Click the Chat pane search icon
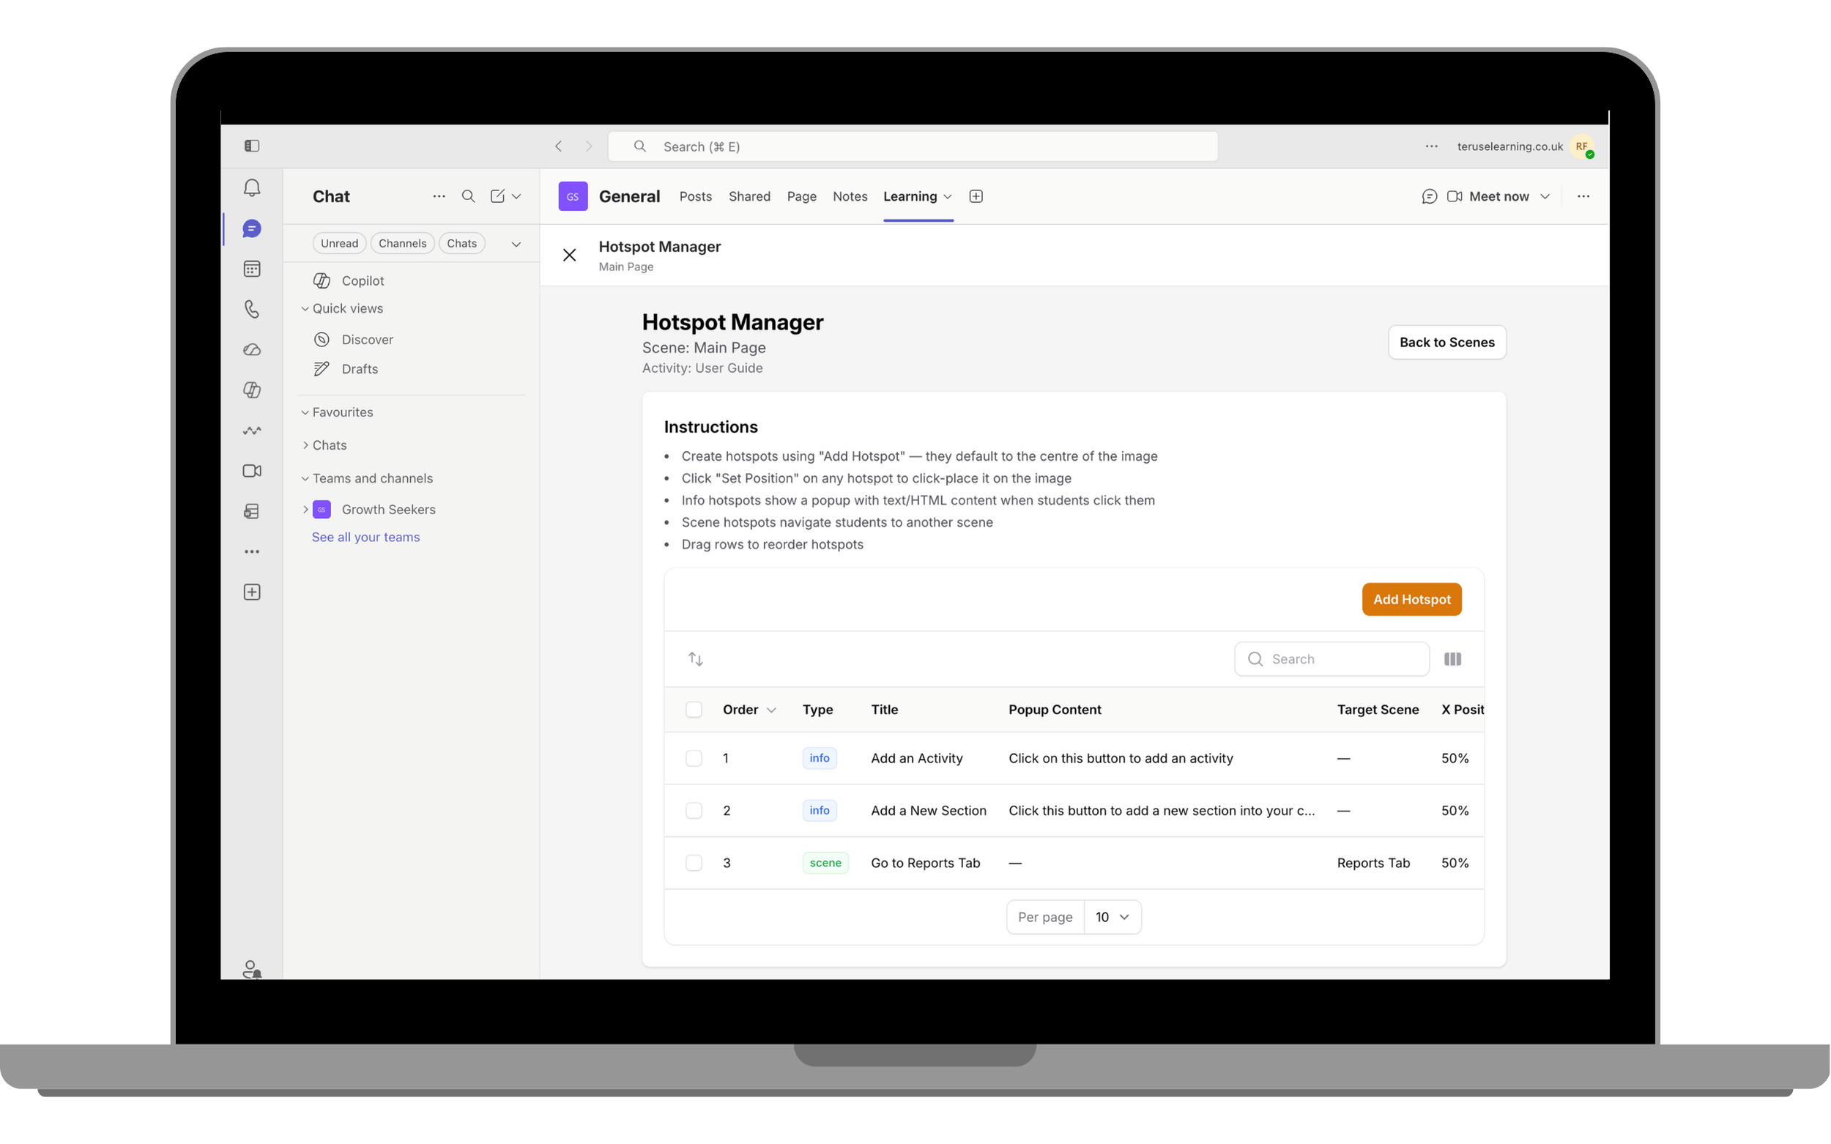The image size is (1831, 1144). (x=468, y=196)
